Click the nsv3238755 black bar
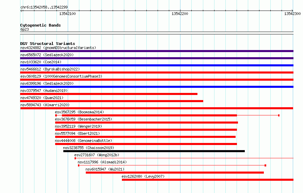The width and height of the screenshot is (303, 193). coord(154,151)
